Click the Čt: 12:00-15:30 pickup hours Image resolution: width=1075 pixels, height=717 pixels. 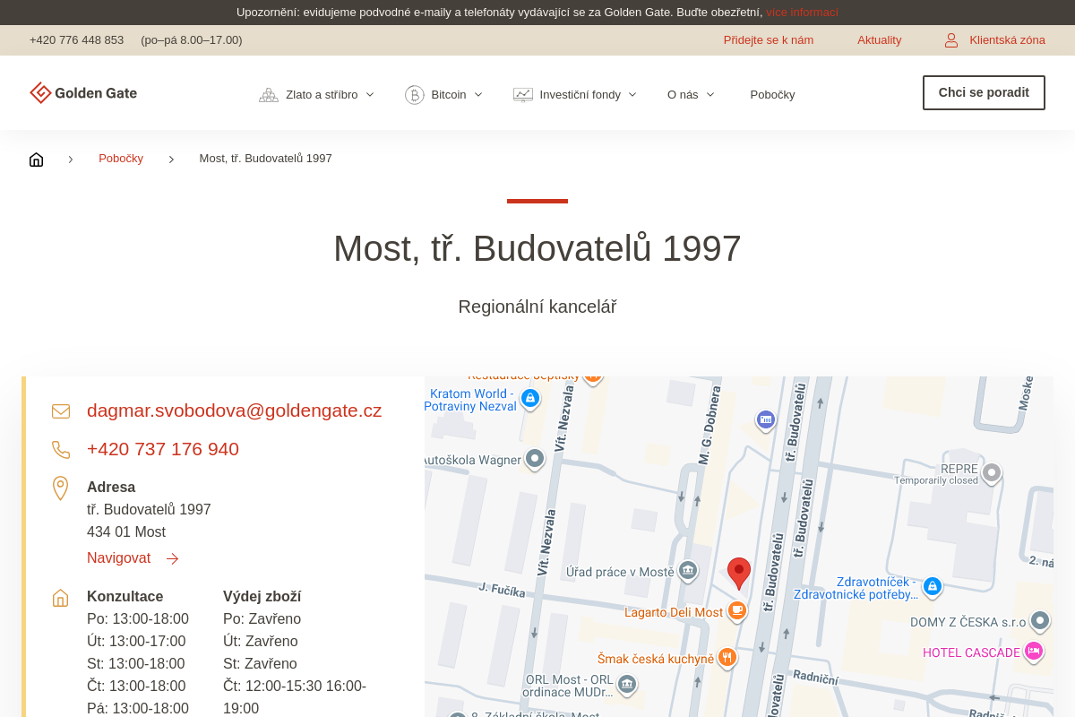click(x=295, y=687)
